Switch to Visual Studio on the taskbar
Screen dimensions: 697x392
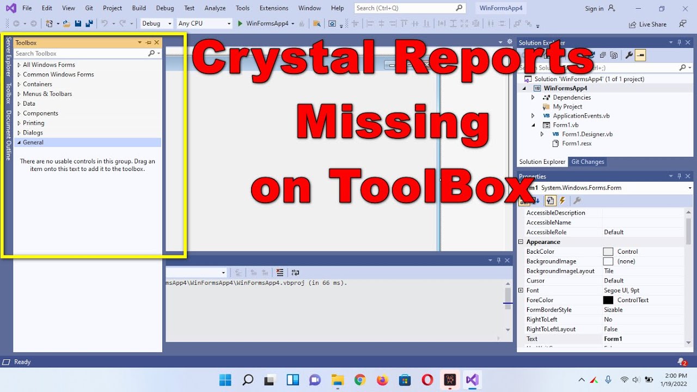pyautogui.click(x=472, y=379)
